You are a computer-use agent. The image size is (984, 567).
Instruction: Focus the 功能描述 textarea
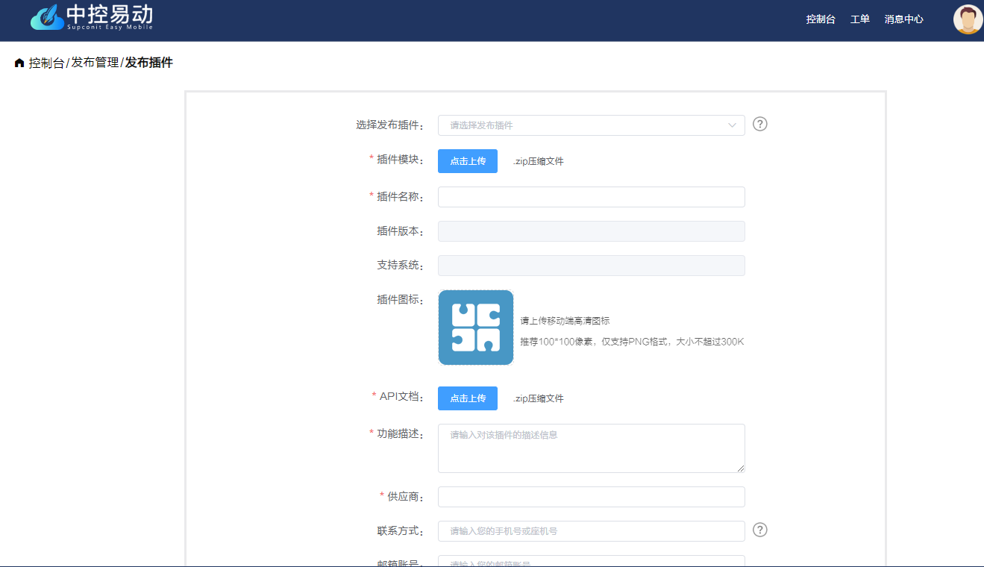pos(591,448)
